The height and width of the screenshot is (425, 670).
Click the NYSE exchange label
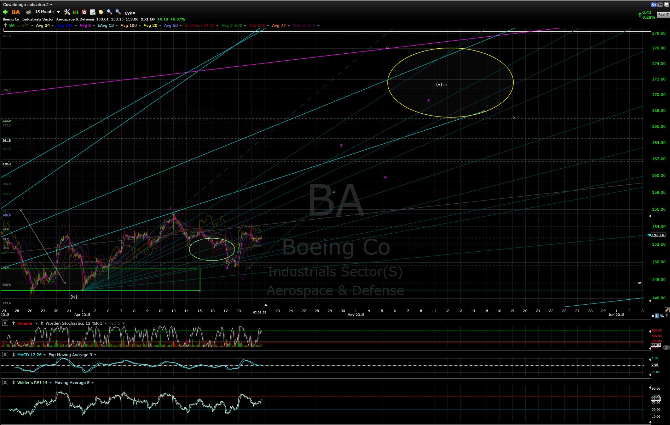[129, 14]
